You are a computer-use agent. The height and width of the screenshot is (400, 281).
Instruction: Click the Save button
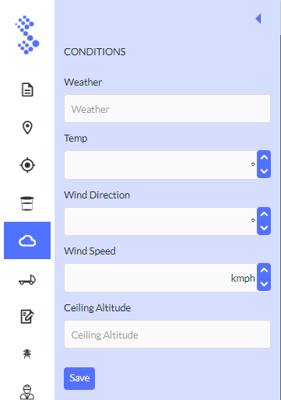pos(79,378)
